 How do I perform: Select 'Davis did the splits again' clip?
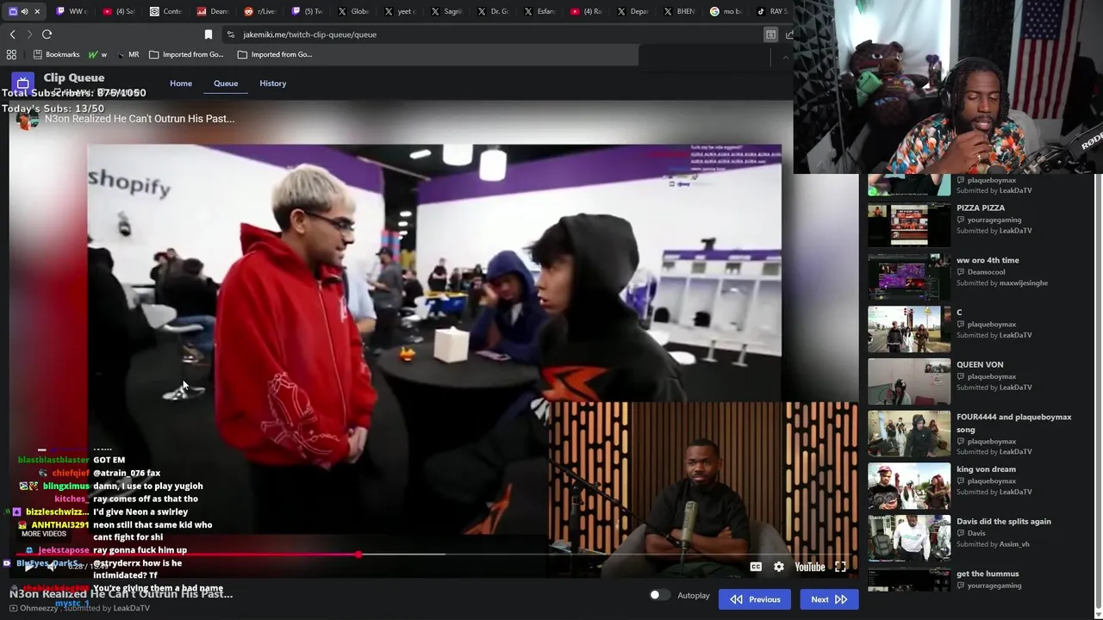click(1003, 521)
